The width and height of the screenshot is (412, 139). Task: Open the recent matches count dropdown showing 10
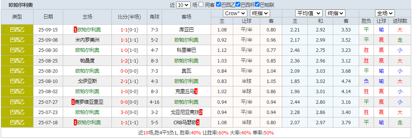[183, 5]
